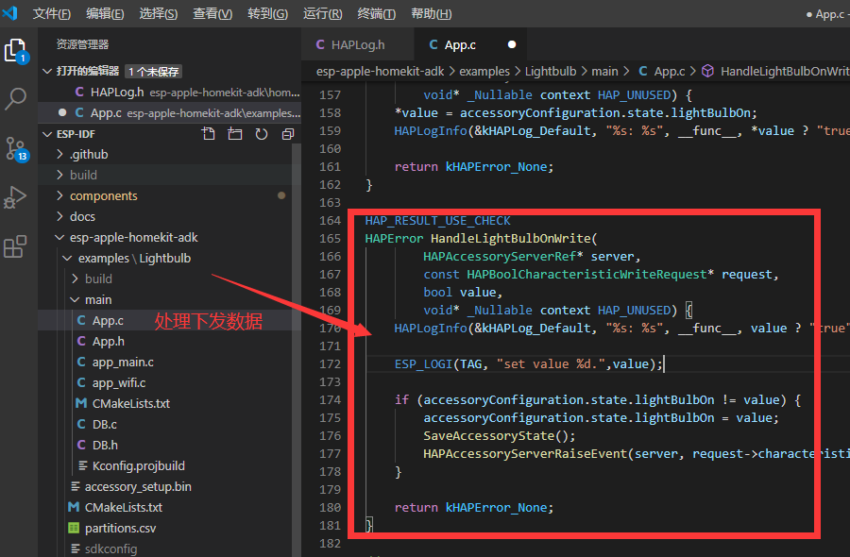Click esp-apple-homekit-adk in breadcrumb
The width and height of the screenshot is (850, 557).
[x=380, y=71]
